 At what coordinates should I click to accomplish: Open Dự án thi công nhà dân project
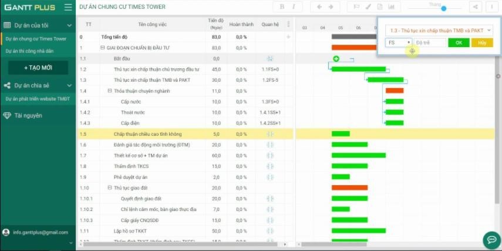tap(29, 51)
